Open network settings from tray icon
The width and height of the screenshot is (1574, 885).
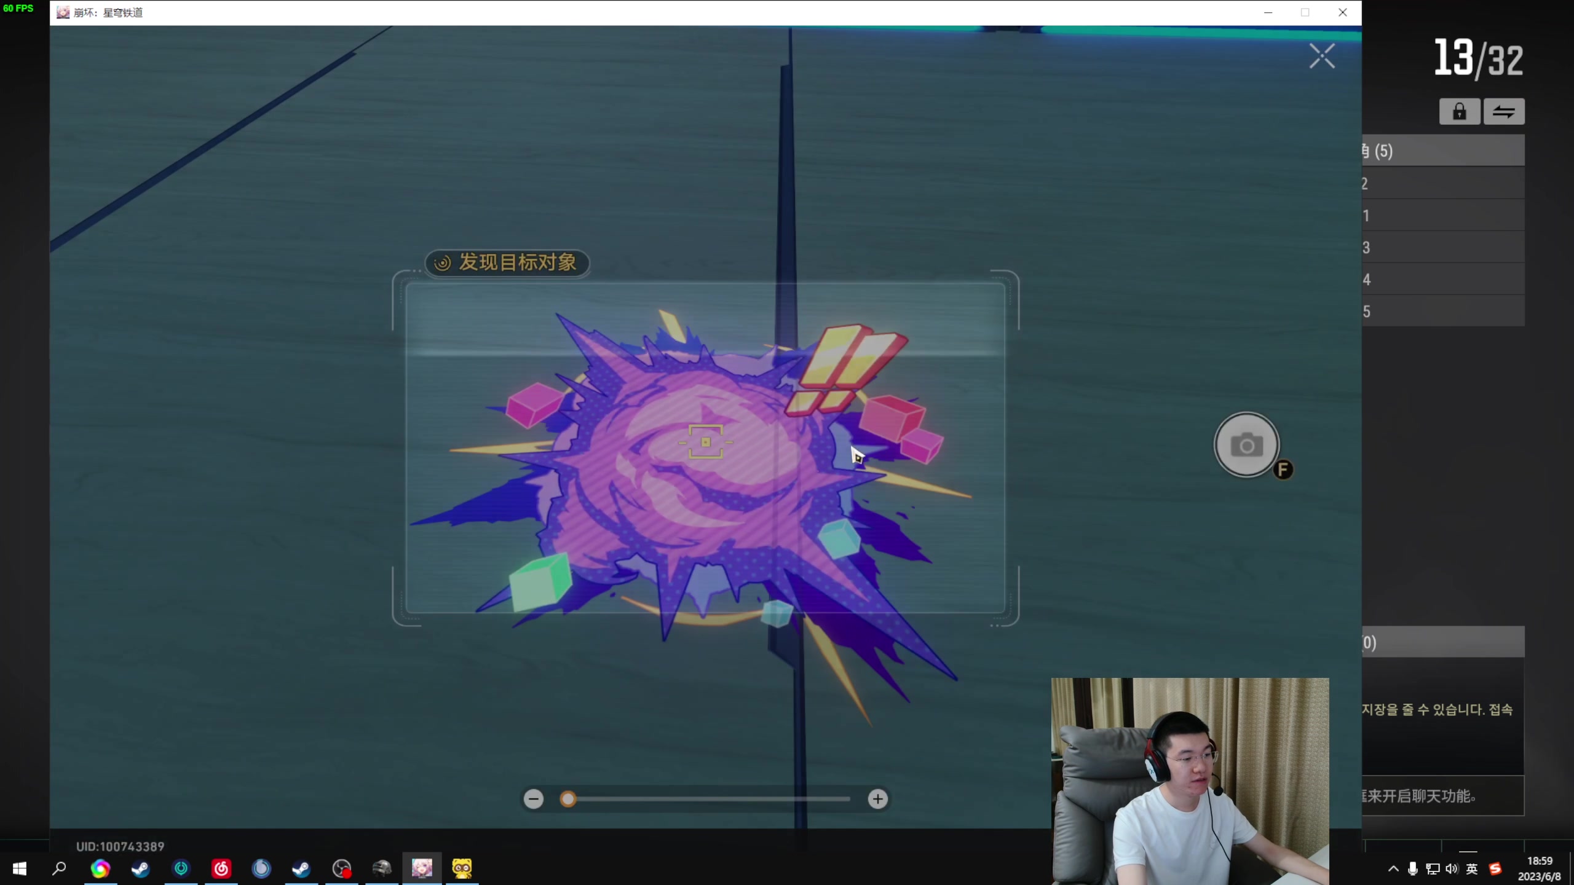click(x=1433, y=868)
